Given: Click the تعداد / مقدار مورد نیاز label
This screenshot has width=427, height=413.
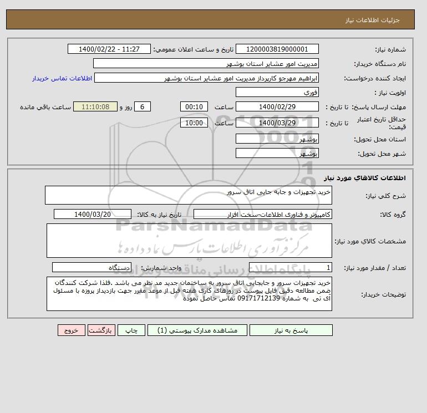Looking at the screenshot, I should pyautogui.click(x=375, y=268).
